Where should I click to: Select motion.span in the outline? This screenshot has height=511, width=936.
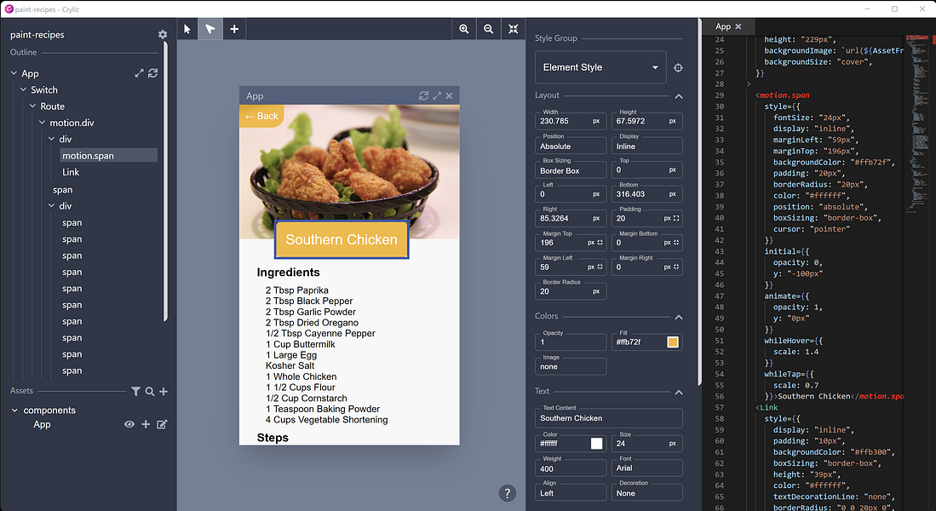click(x=109, y=155)
